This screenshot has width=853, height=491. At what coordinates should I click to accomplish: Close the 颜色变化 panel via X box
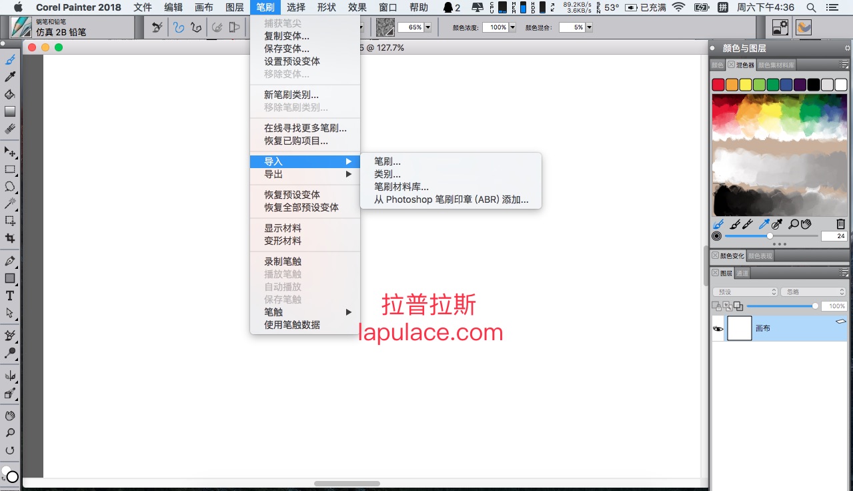716,256
